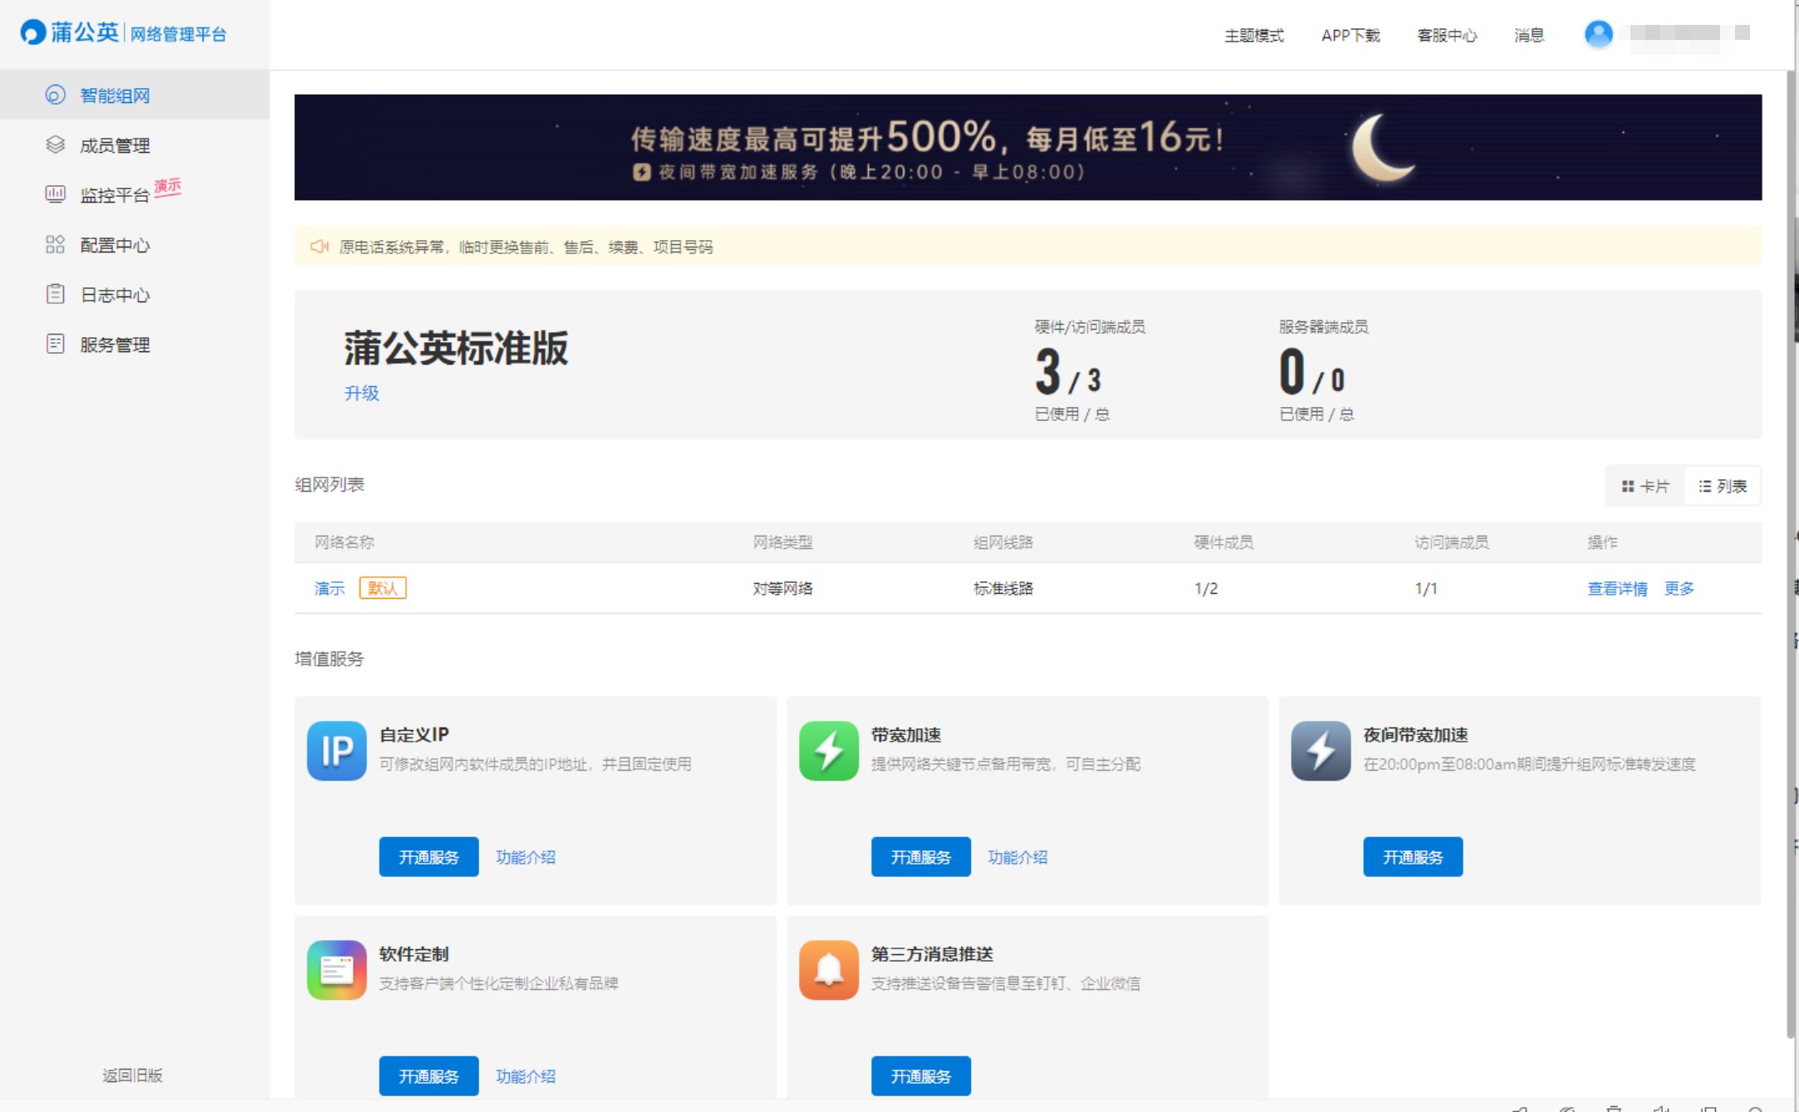Click 开通服务 button for 自定义IP
The image size is (1799, 1112).
coord(429,857)
